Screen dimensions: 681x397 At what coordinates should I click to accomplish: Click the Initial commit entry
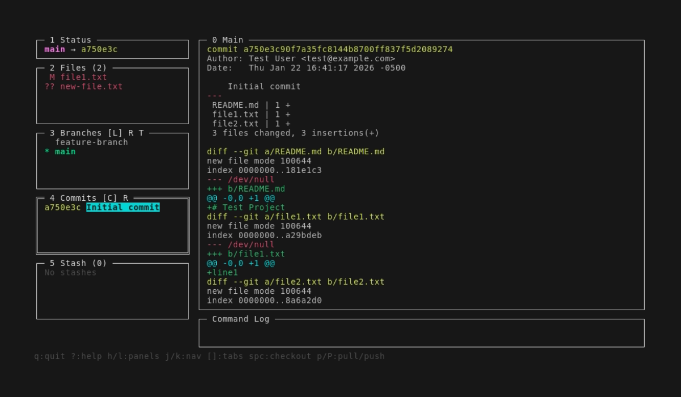[123, 208]
